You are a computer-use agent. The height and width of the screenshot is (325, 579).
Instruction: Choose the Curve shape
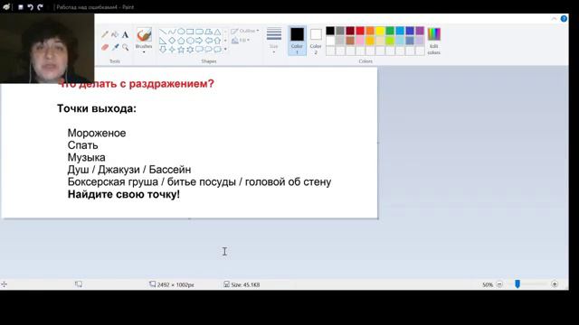coord(172,32)
